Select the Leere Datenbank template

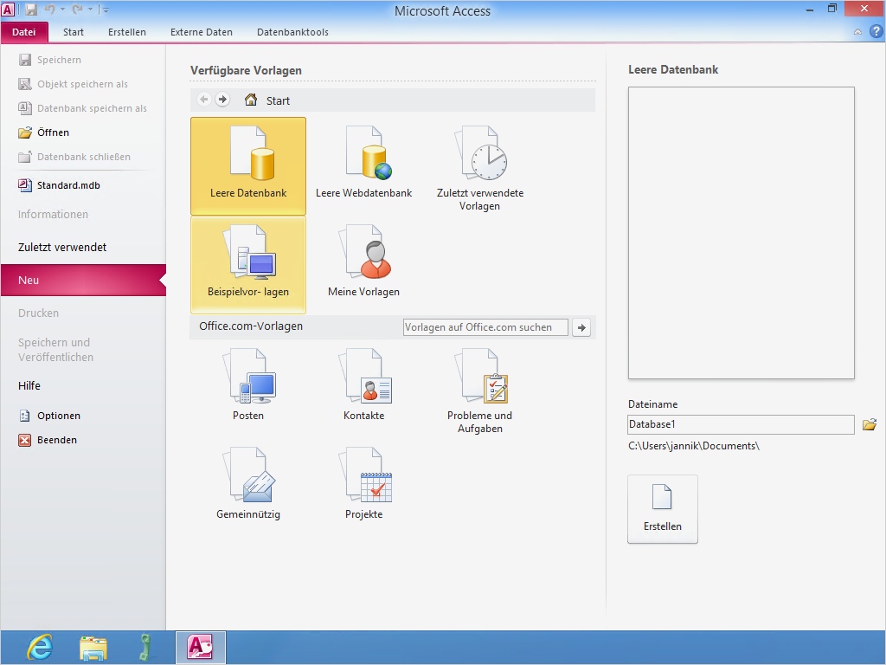click(248, 165)
